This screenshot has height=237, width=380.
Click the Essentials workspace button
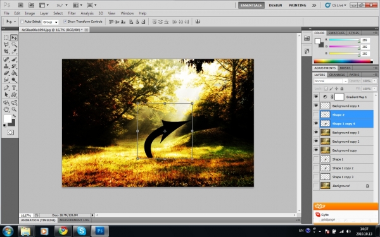(x=251, y=5)
